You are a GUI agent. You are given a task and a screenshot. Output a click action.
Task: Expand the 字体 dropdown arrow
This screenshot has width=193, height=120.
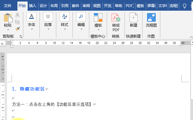tap(32, 29)
